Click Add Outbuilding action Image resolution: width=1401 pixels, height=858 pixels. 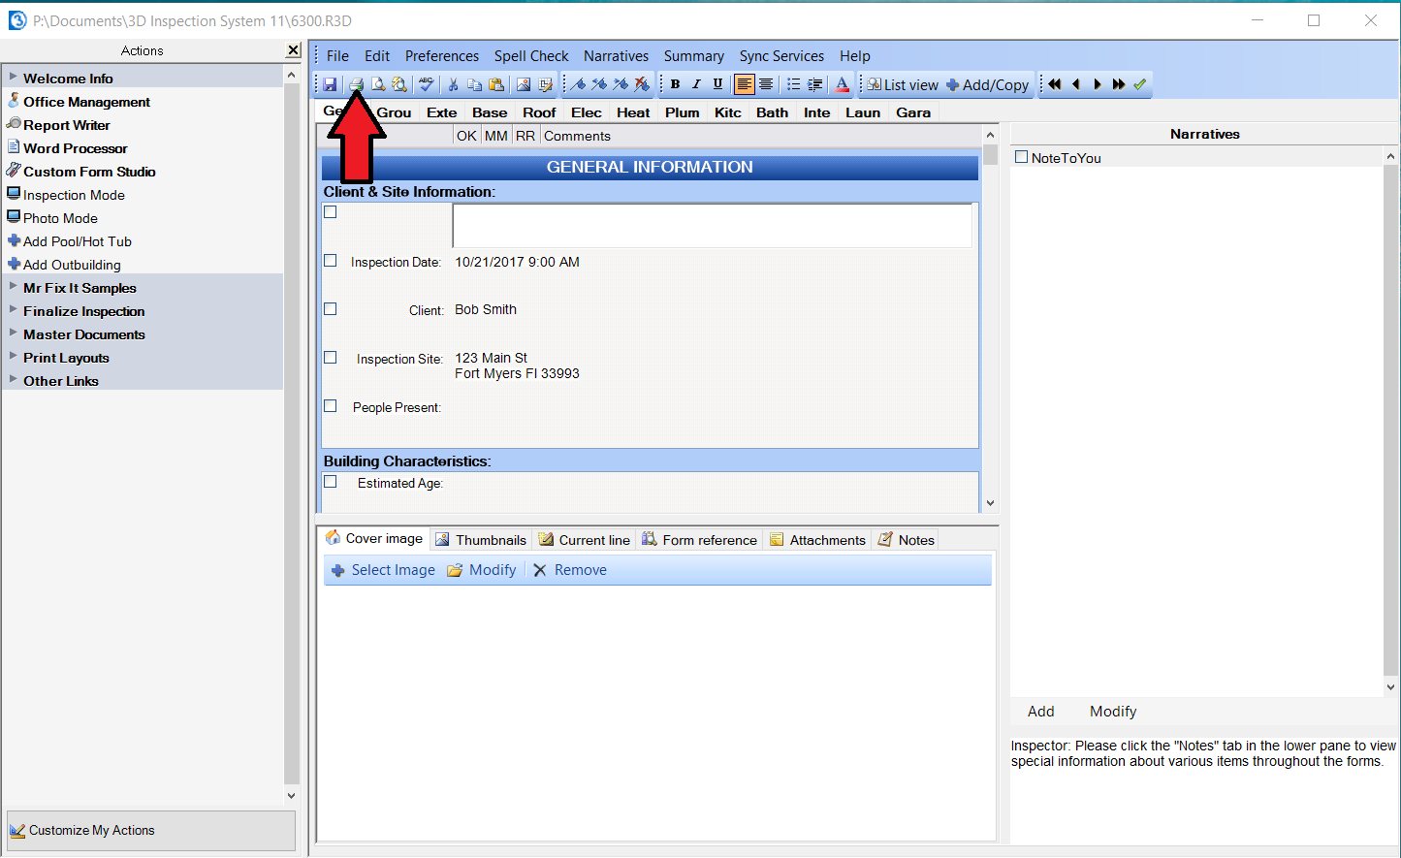(72, 265)
